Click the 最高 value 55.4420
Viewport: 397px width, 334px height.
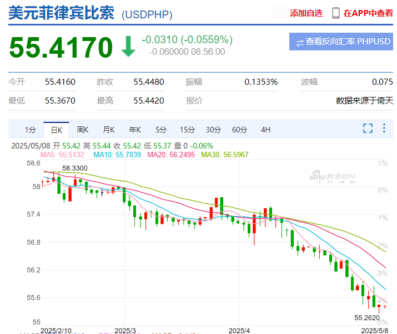coord(149,101)
